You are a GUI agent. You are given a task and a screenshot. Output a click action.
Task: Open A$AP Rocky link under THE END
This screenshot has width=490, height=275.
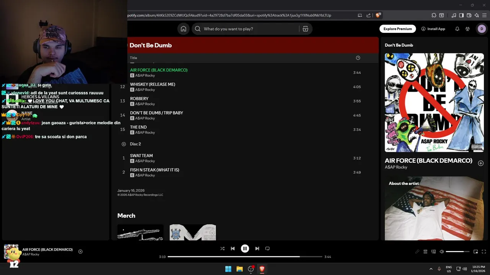tap(145, 133)
